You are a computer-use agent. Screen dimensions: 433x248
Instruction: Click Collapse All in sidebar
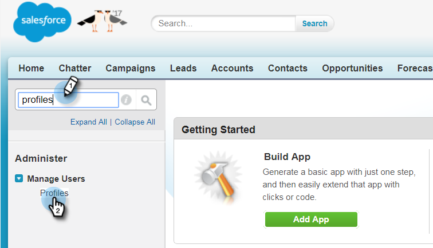pos(135,122)
